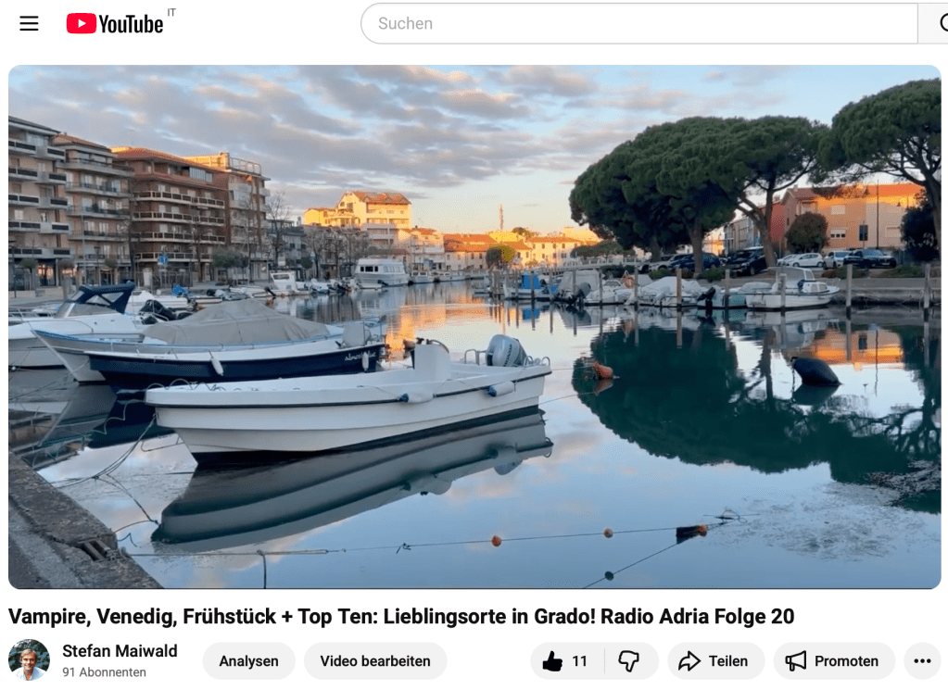The height and width of the screenshot is (690, 948).
Task: Click the Promoten label
Action: click(x=846, y=661)
